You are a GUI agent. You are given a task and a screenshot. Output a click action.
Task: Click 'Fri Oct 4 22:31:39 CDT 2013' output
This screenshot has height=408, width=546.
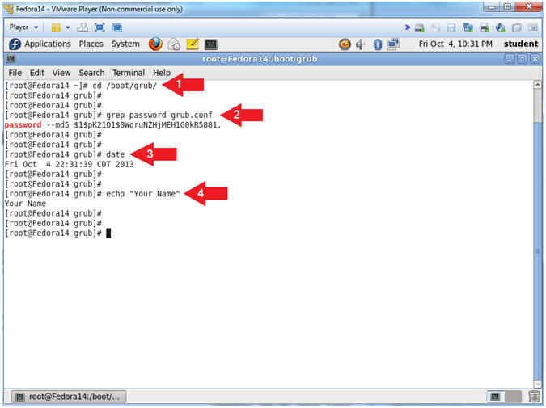[70, 164]
